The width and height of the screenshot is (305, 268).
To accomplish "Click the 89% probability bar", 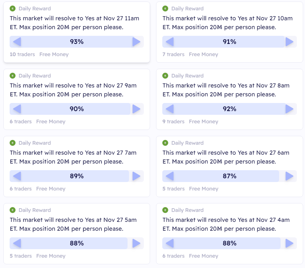I will click(x=77, y=176).
